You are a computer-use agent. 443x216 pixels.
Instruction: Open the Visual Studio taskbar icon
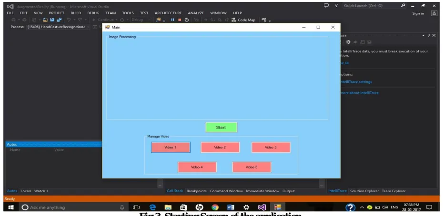pos(262,207)
